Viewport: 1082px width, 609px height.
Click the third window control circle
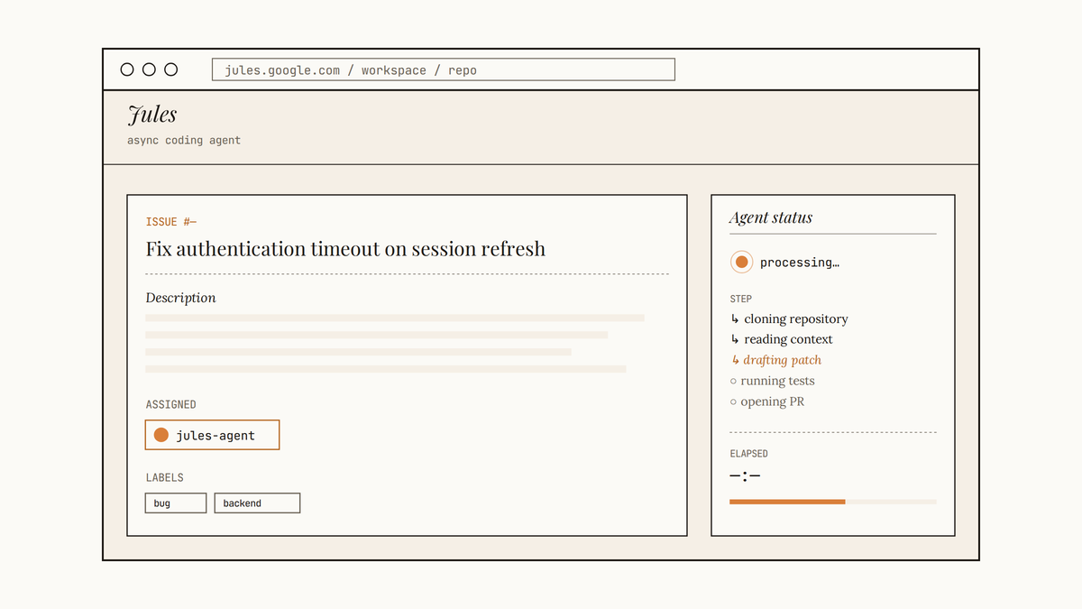tap(170, 69)
